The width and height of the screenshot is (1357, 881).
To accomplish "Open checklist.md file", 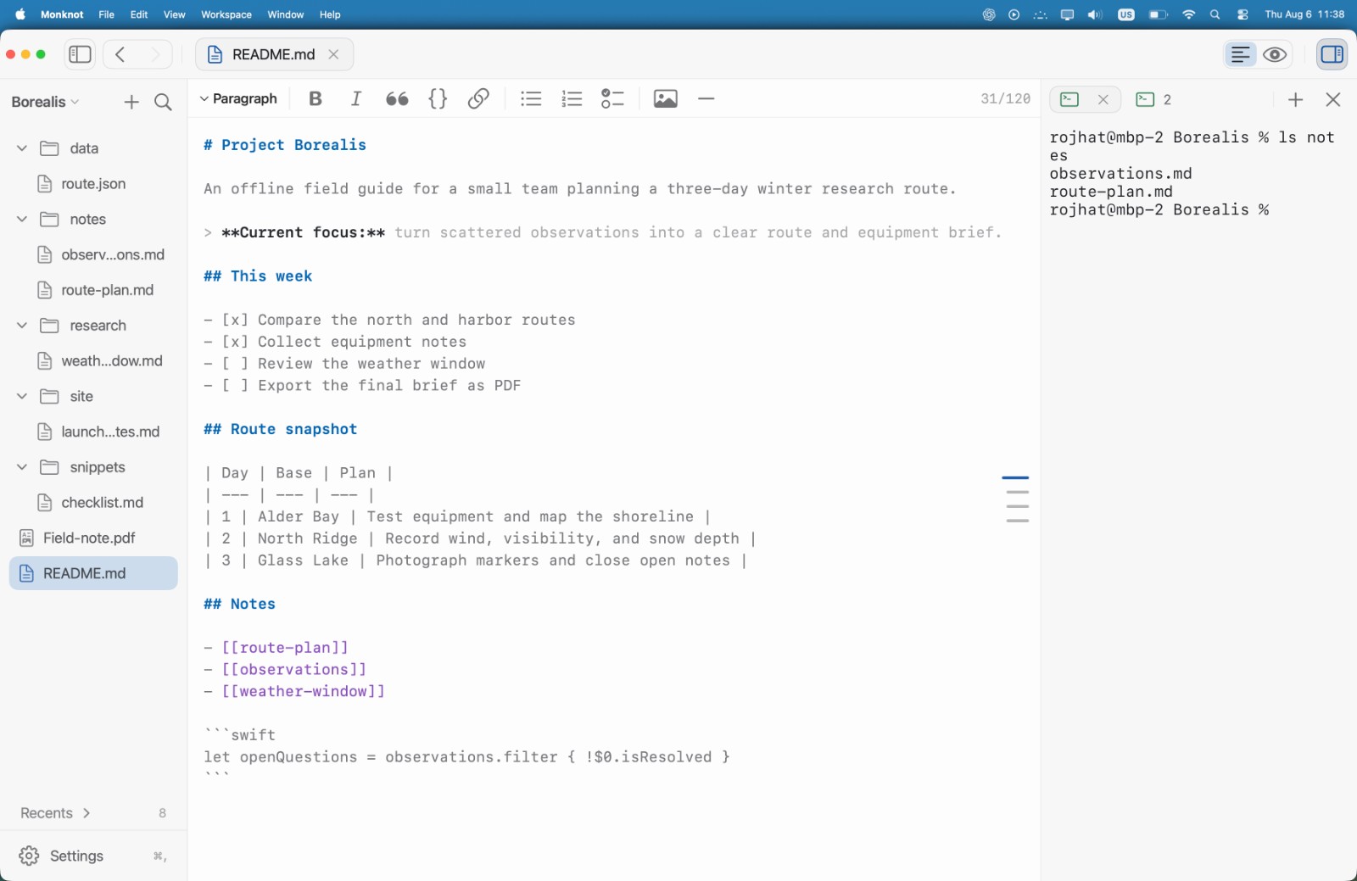I will point(93,503).
